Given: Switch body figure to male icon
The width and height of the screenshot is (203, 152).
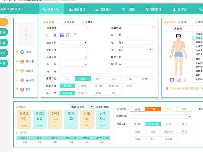Looking at the screenshot, I should [172, 80].
